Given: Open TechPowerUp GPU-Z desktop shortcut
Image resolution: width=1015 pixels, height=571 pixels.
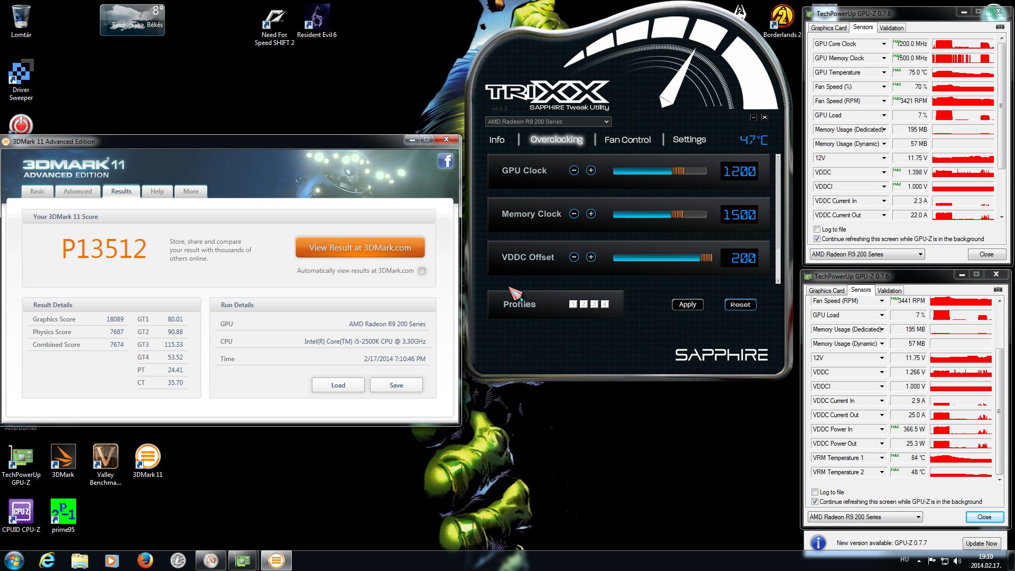Looking at the screenshot, I should click(x=21, y=465).
